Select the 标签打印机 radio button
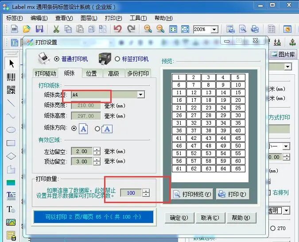 117,59
